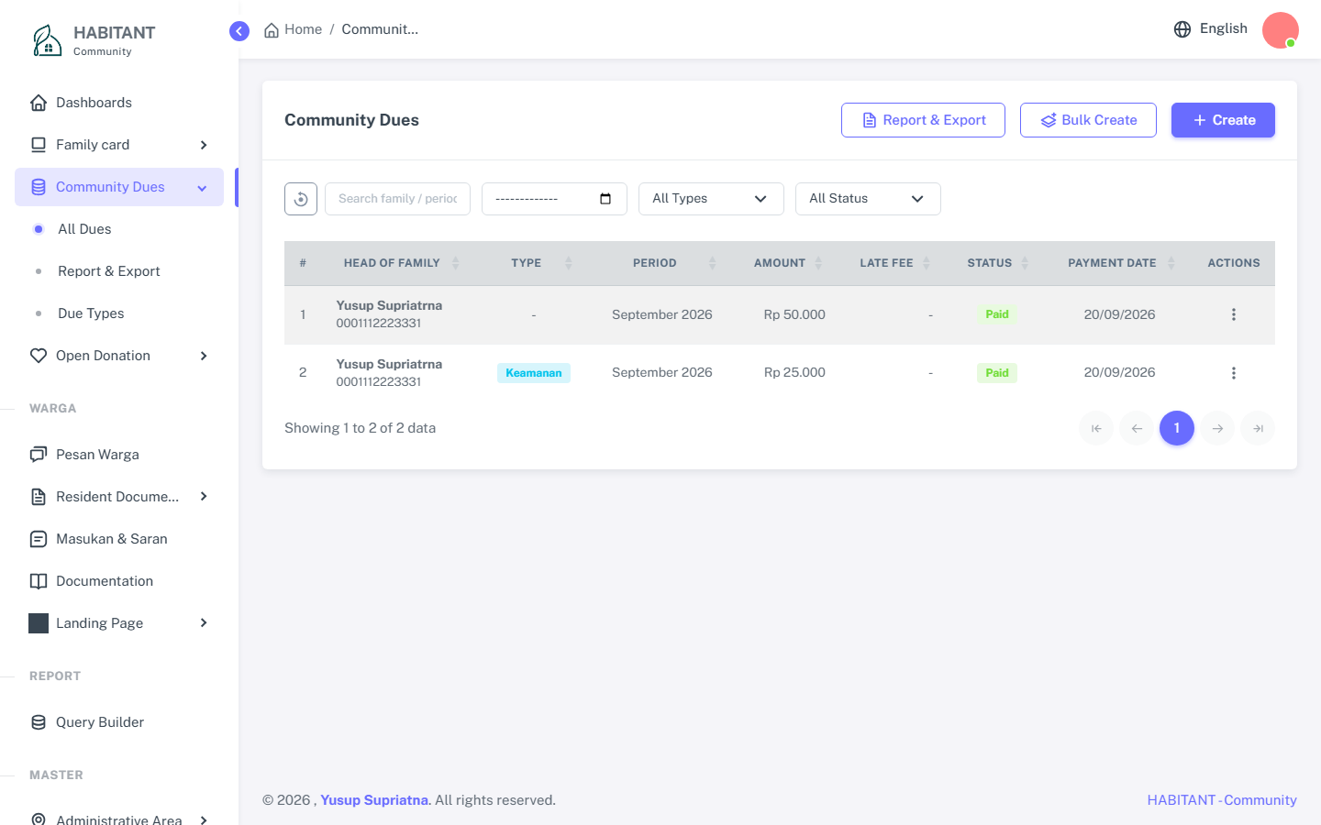
Task: Open the All Status filter dropdown
Action: pyautogui.click(x=868, y=199)
